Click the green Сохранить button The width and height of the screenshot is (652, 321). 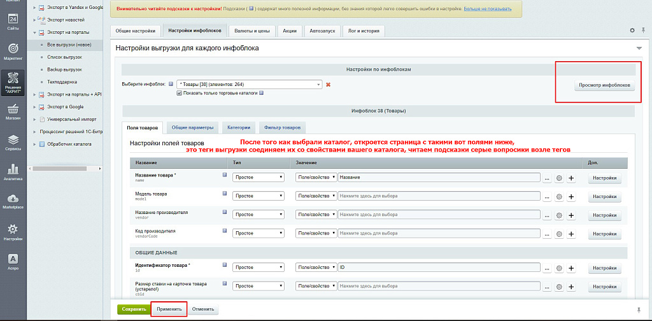(132, 309)
